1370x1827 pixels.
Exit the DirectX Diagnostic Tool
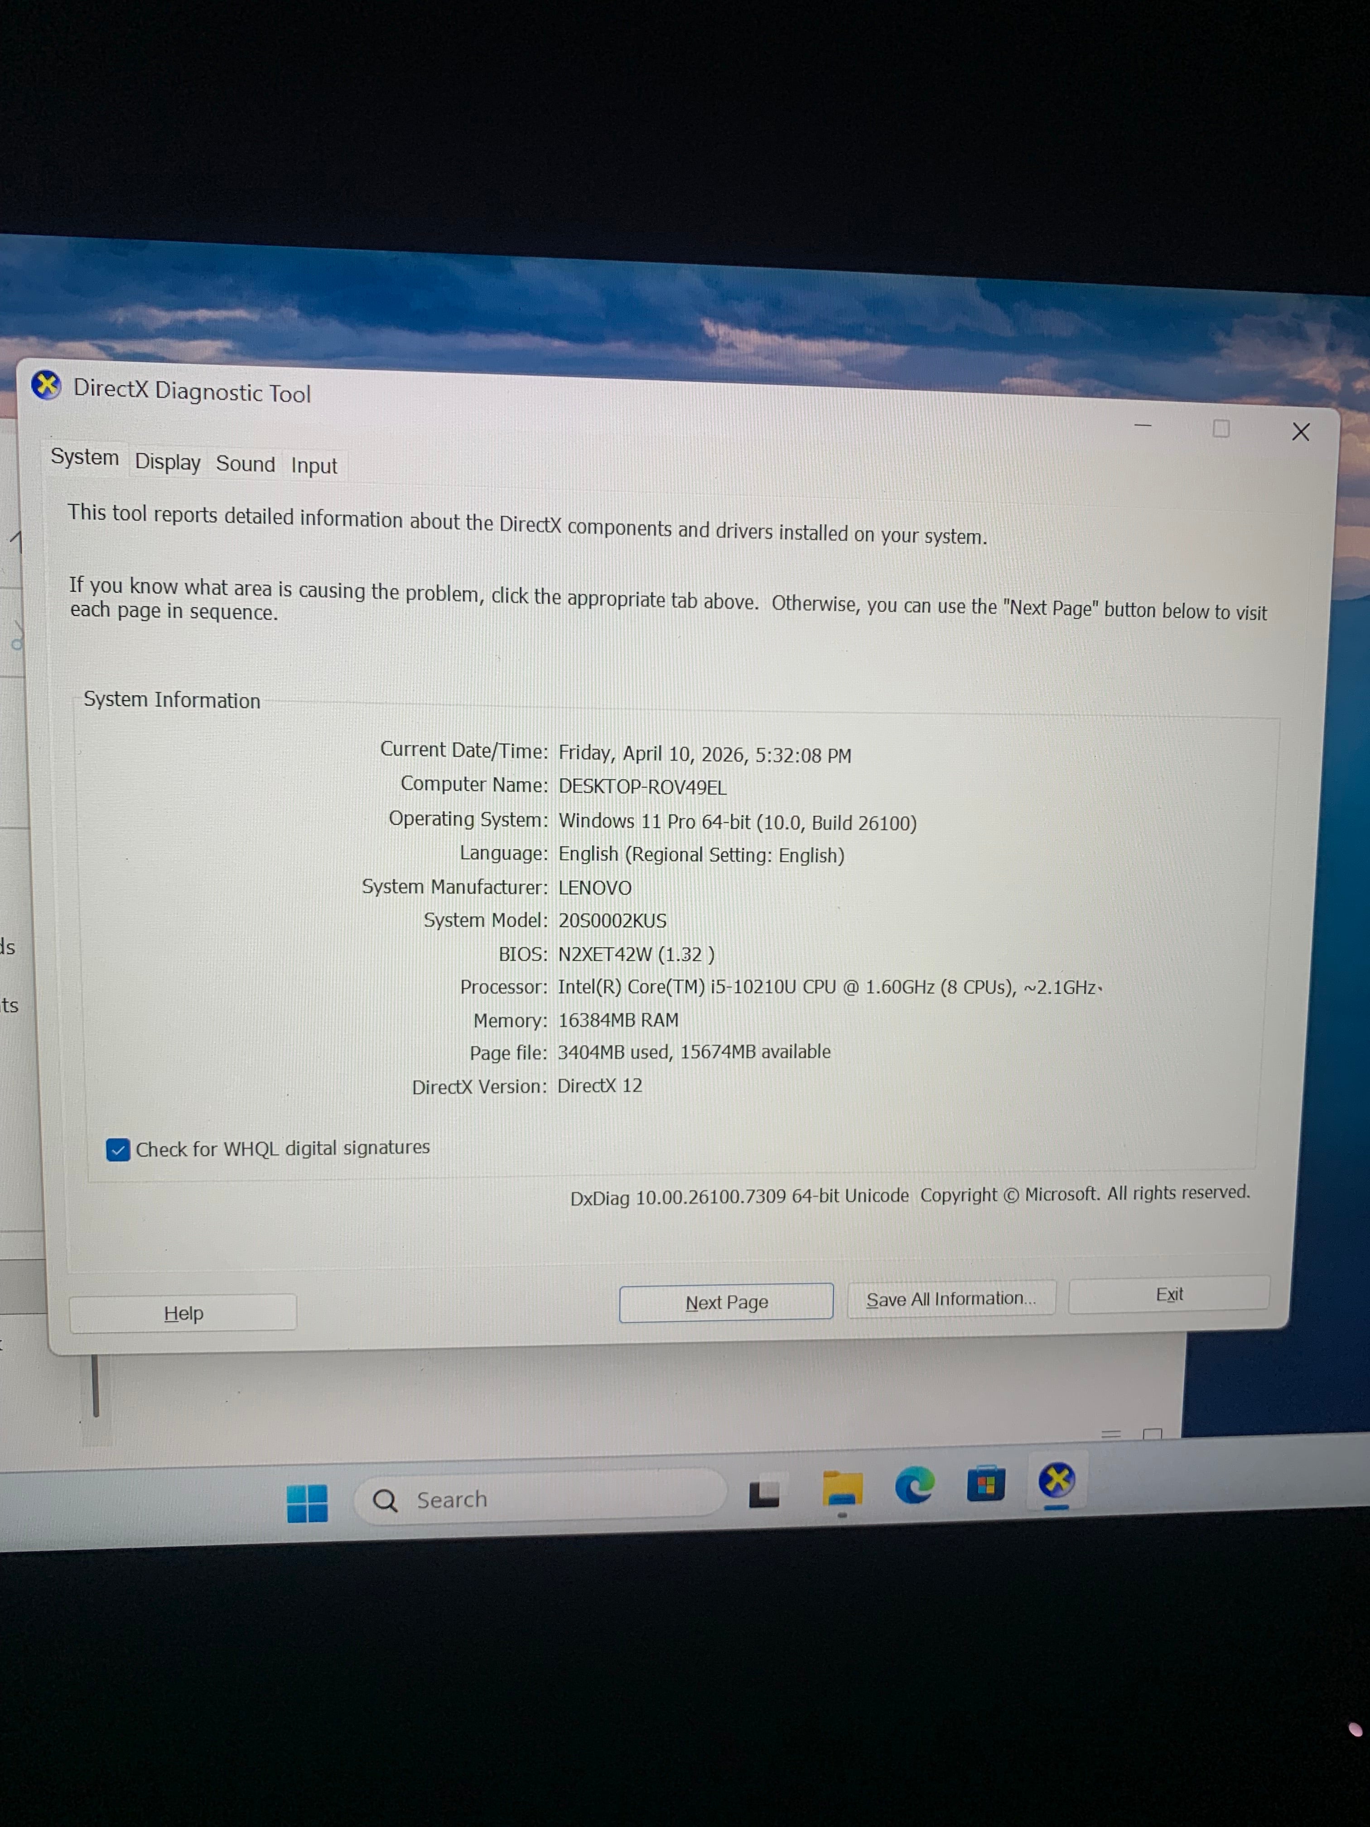point(1169,1294)
